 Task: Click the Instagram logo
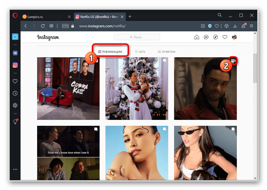[48, 37]
